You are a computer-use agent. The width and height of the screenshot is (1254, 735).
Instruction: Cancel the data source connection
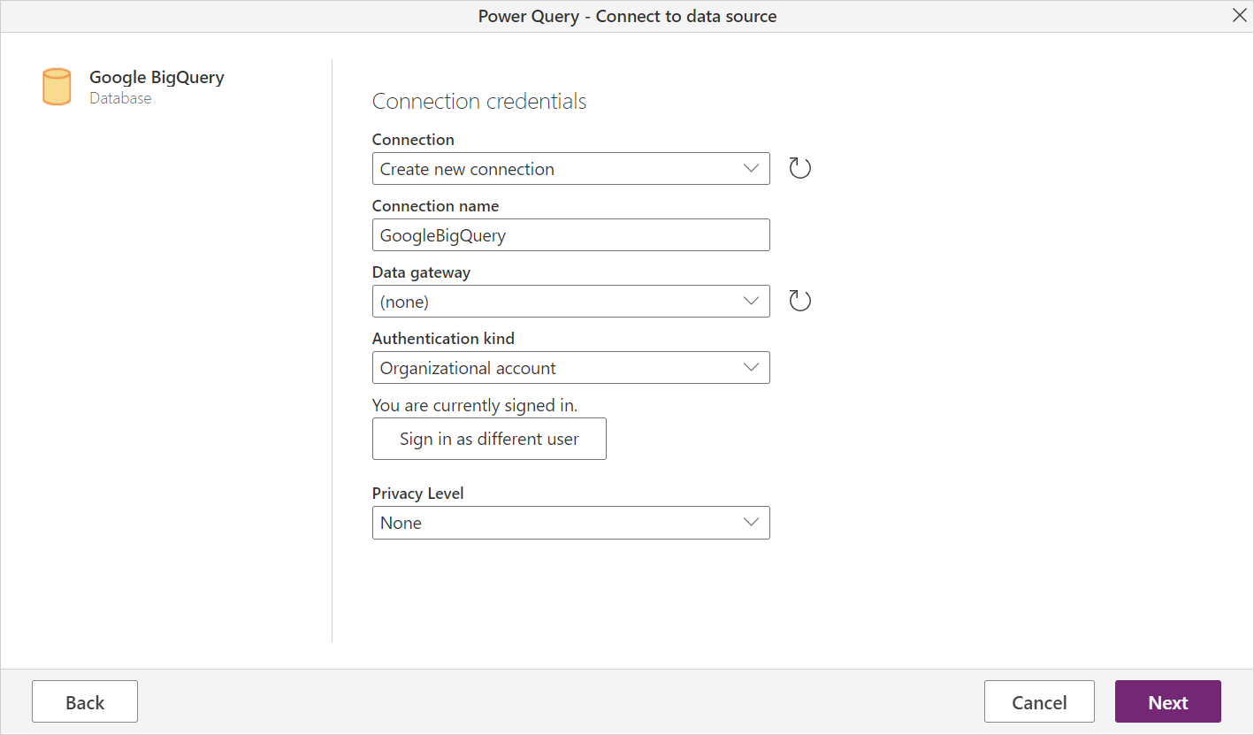click(1039, 702)
